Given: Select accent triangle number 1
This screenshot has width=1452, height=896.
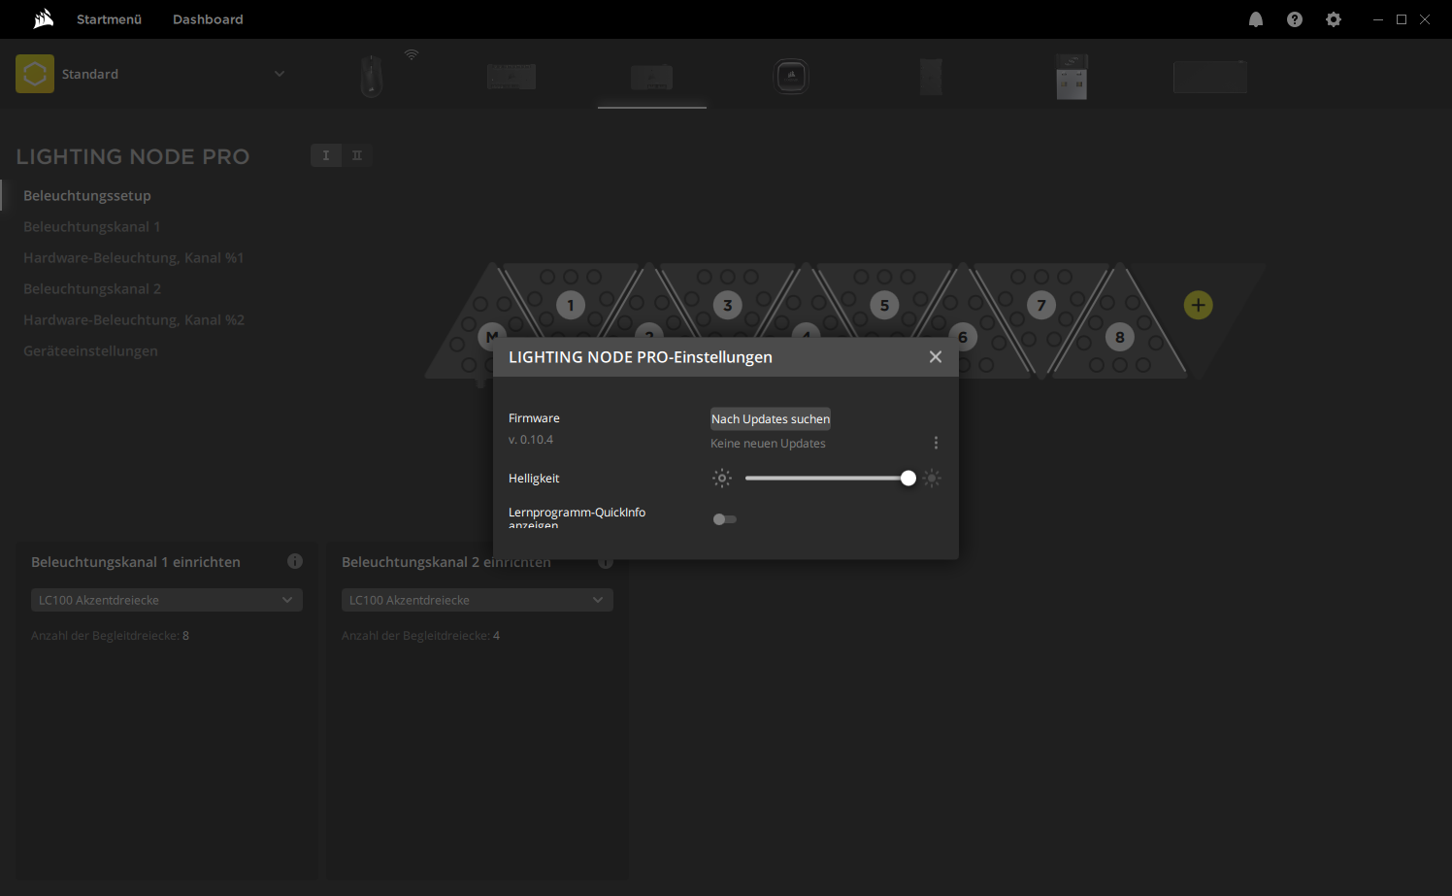Looking at the screenshot, I should tap(571, 305).
